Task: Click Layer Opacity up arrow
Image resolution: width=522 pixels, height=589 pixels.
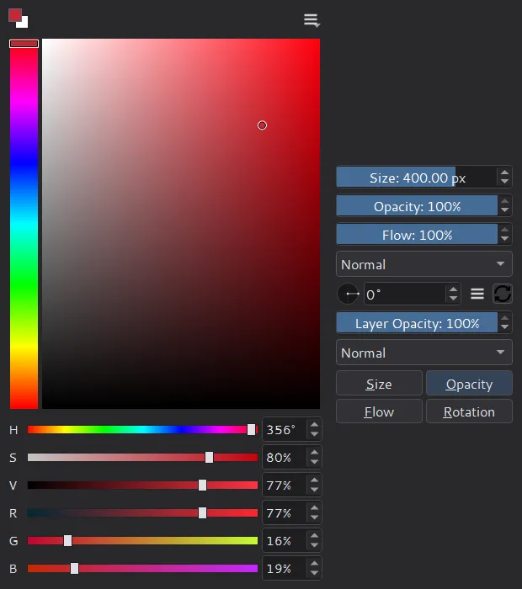Action: pyautogui.click(x=504, y=319)
